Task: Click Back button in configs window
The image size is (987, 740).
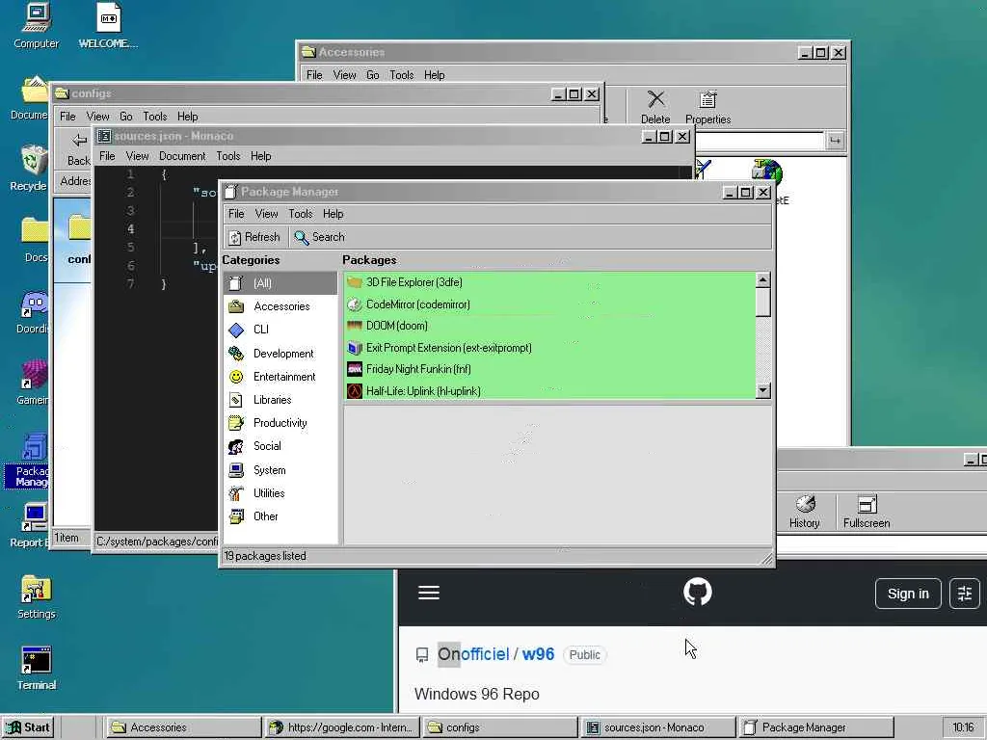Action: click(79, 149)
